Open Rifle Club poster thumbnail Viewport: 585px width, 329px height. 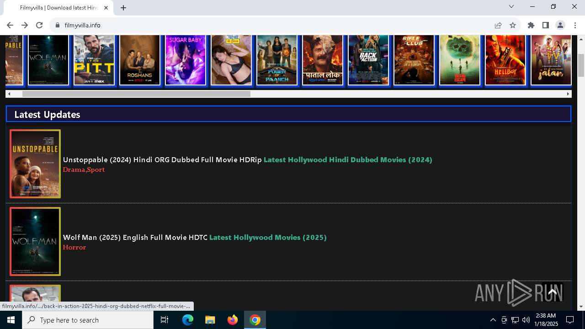coord(414,60)
